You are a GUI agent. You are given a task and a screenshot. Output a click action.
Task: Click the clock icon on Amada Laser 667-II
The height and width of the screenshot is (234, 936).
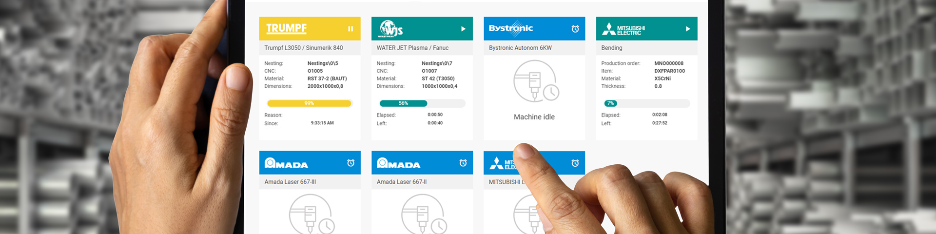pos(463,163)
